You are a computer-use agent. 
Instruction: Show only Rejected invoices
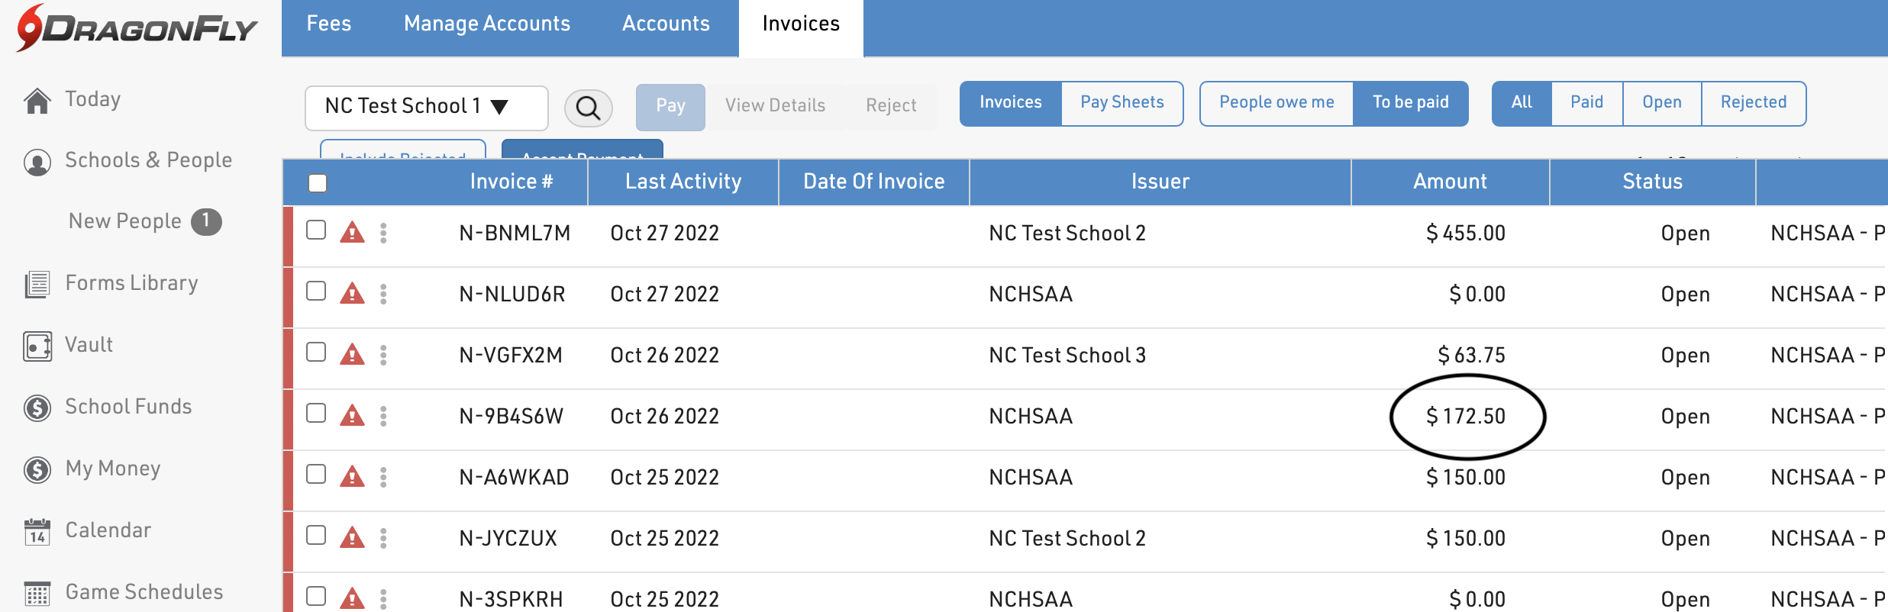point(1753,103)
